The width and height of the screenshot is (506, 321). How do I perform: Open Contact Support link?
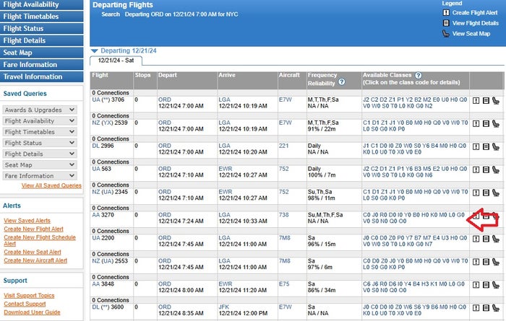coord(25,304)
